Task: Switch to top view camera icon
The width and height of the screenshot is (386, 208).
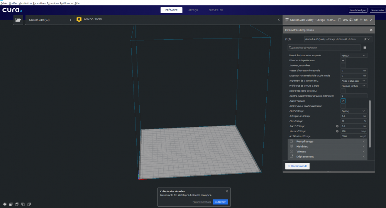Action: [17, 204]
